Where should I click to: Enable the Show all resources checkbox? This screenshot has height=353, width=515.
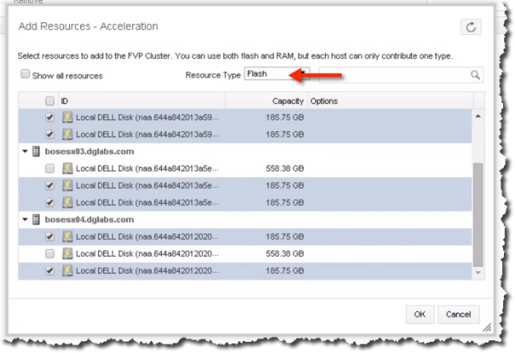pyautogui.click(x=25, y=74)
